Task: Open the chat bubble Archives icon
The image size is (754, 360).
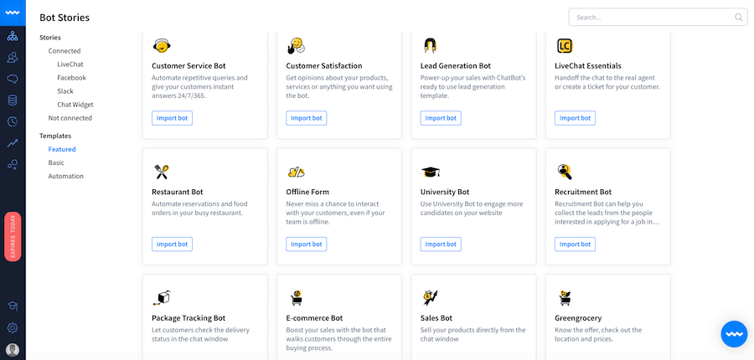Action: (13, 79)
